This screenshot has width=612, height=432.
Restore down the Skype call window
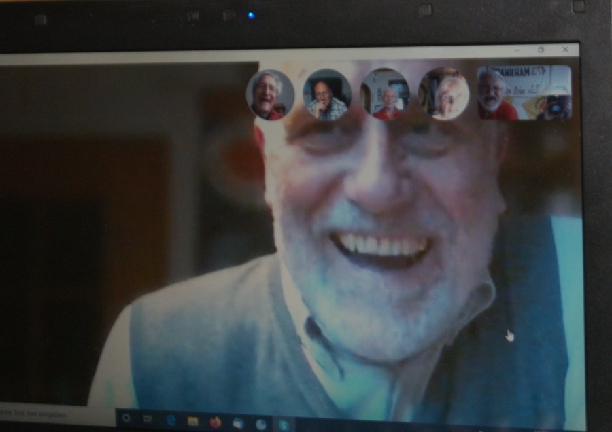[x=541, y=50]
